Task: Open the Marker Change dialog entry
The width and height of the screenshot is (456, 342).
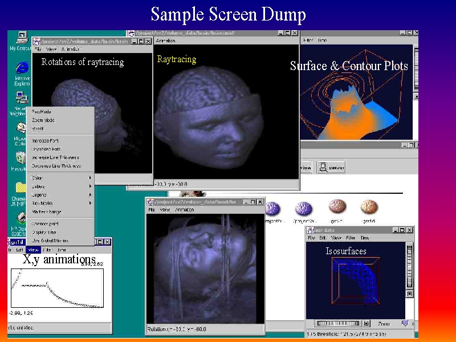Action: point(60,211)
